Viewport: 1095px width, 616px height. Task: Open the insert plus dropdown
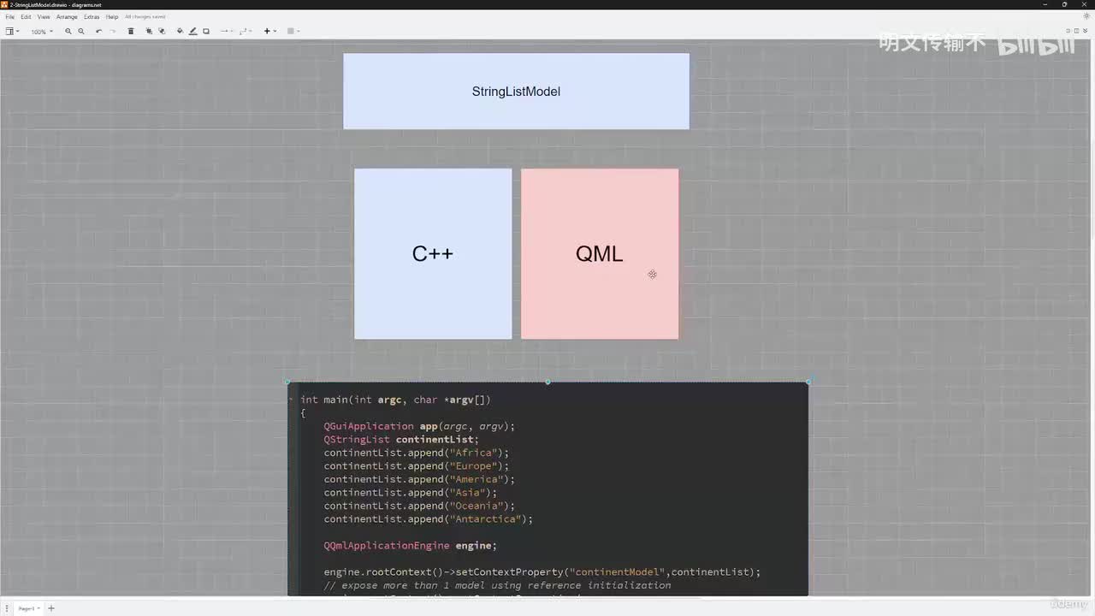point(269,32)
